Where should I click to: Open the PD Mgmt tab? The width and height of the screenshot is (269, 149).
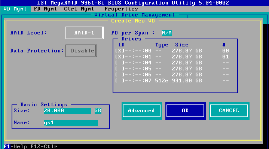click(46, 9)
